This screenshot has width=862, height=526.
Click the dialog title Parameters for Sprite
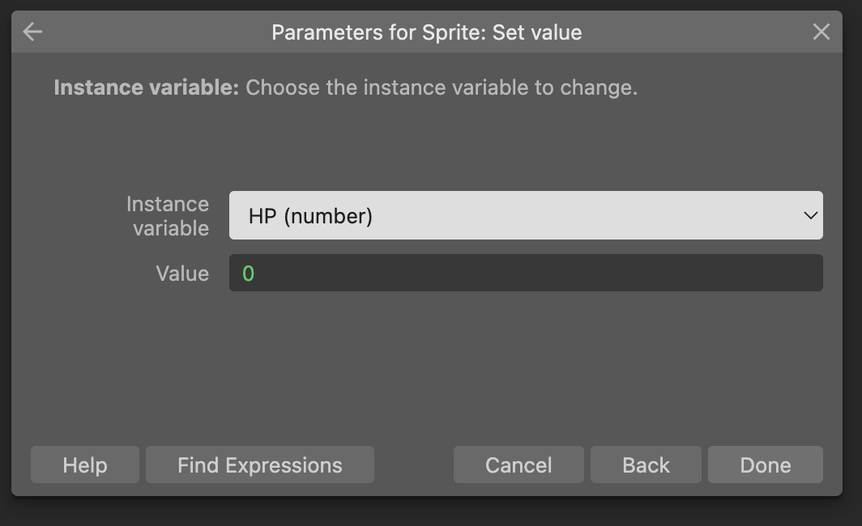[426, 32]
